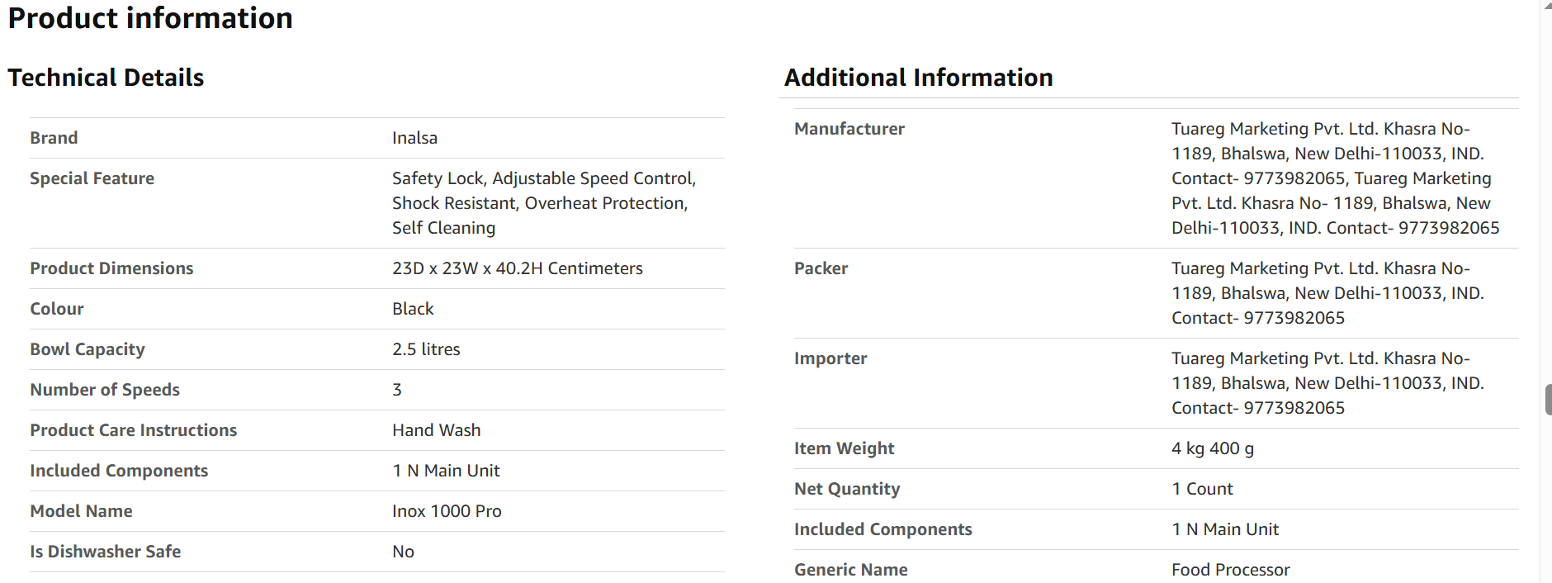
Task: Click the Brand value Inalsa
Action: click(x=414, y=138)
